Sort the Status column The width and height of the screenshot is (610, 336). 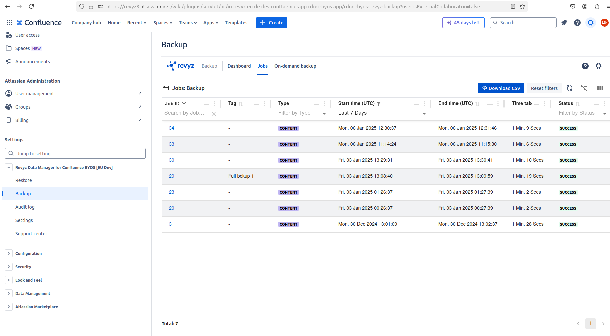578,104
